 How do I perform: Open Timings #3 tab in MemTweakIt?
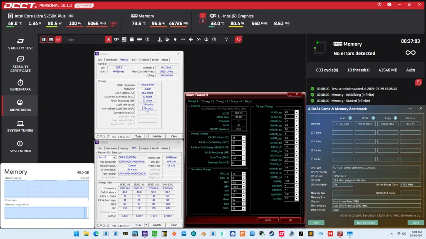222,101
